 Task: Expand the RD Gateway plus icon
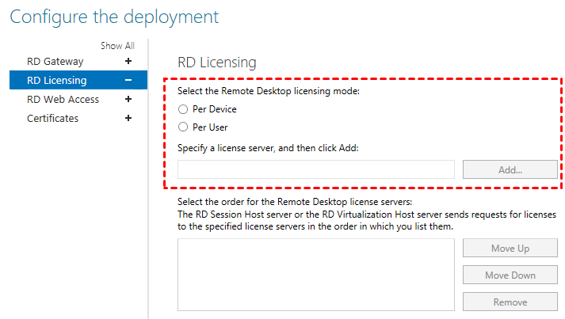point(128,61)
